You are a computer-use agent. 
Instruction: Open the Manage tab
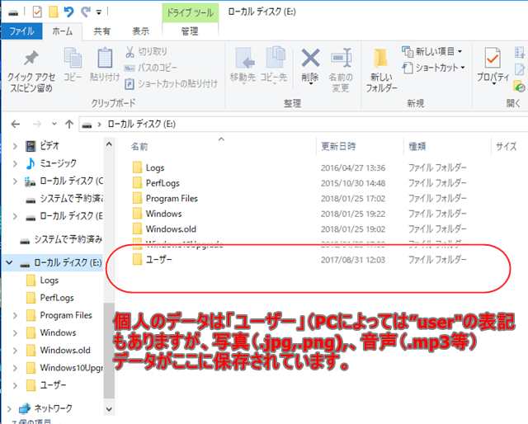pos(190,31)
